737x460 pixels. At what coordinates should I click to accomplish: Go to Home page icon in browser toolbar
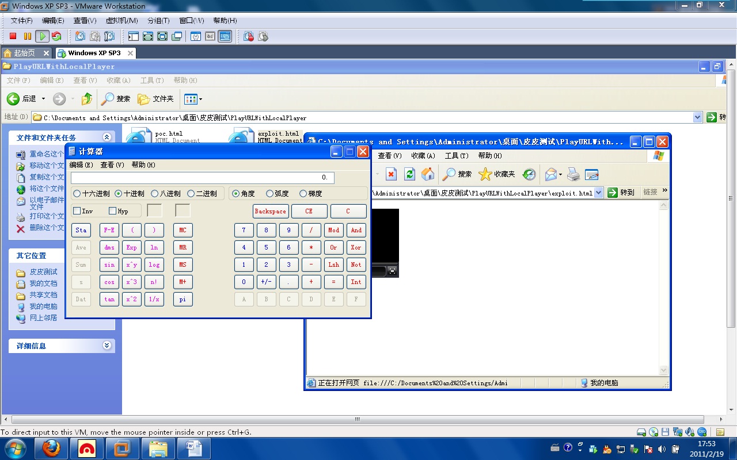[x=428, y=174]
